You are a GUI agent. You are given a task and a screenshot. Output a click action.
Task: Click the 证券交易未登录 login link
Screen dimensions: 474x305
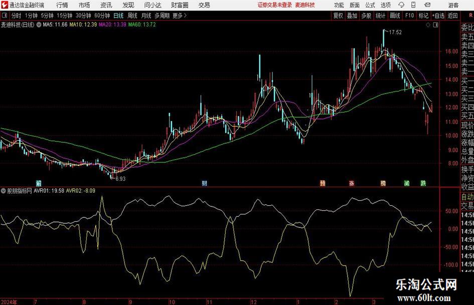click(275, 5)
